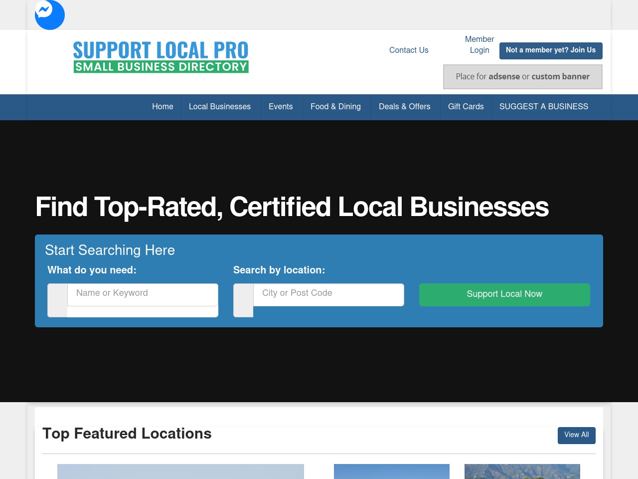Click Not a member yet? Join Us
This screenshot has width=638, height=479.
coord(551,50)
